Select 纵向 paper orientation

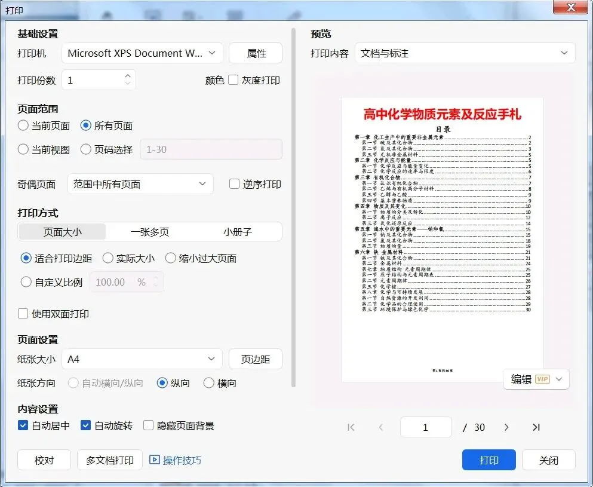(x=162, y=383)
